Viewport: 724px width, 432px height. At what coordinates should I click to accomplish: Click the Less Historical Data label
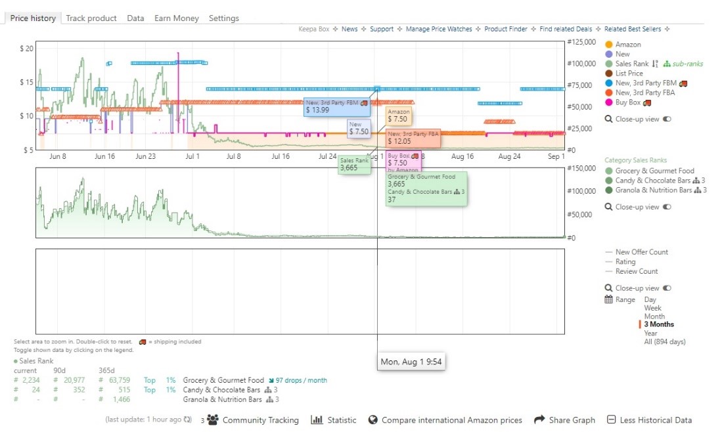(656, 420)
